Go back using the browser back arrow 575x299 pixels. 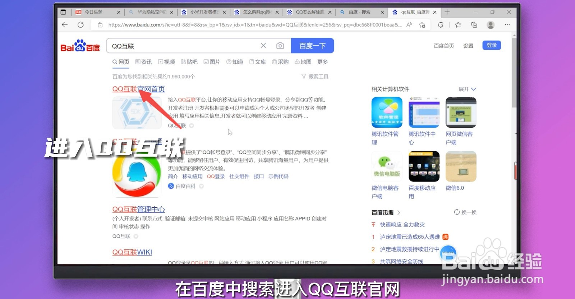(x=65, y=25)
